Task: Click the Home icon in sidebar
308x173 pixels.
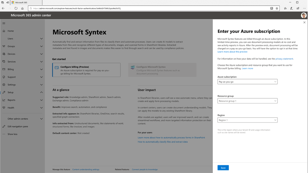Action: tap(4, 31)
